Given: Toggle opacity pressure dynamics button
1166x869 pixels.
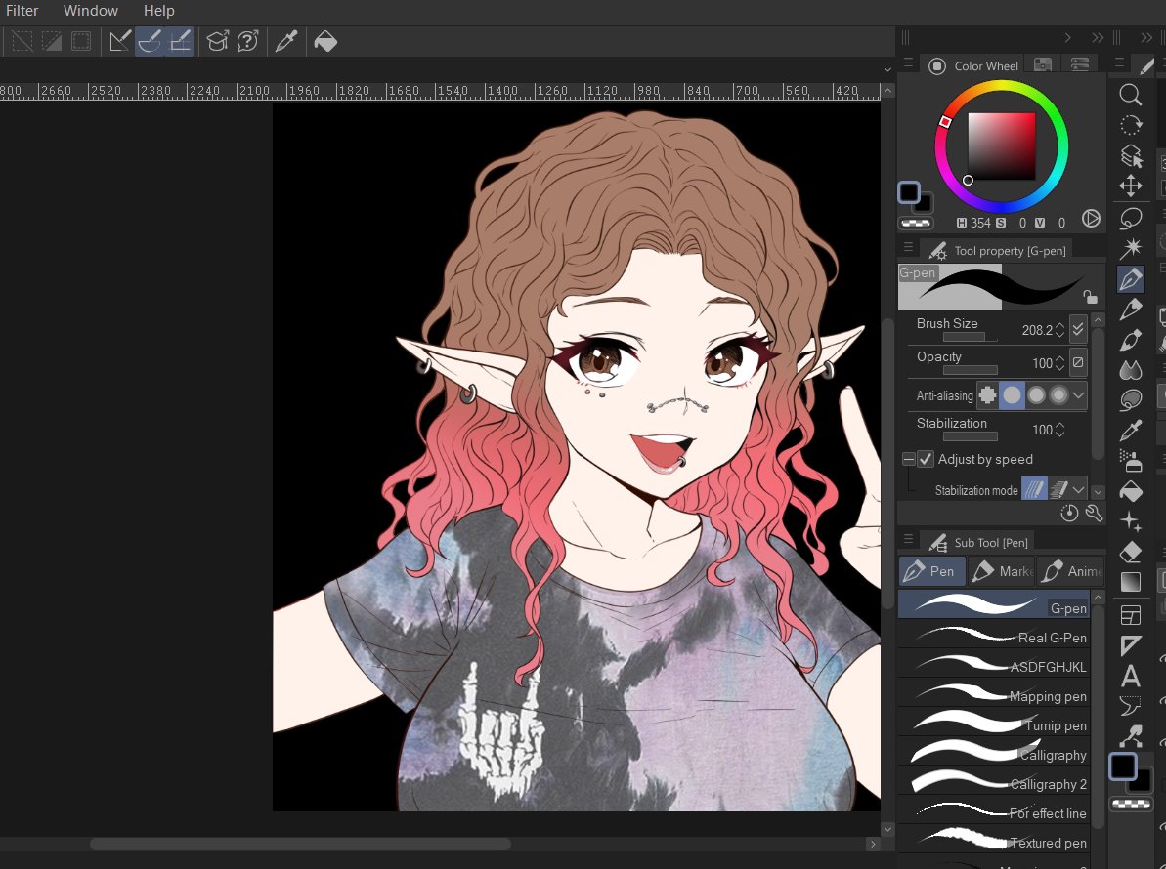Looking at the screenshot, I should tap(1077, 362).
